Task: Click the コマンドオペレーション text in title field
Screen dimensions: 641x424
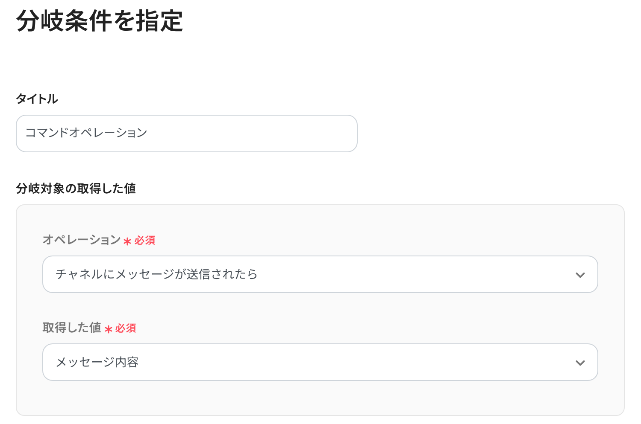Action: [x=86, y=133]
